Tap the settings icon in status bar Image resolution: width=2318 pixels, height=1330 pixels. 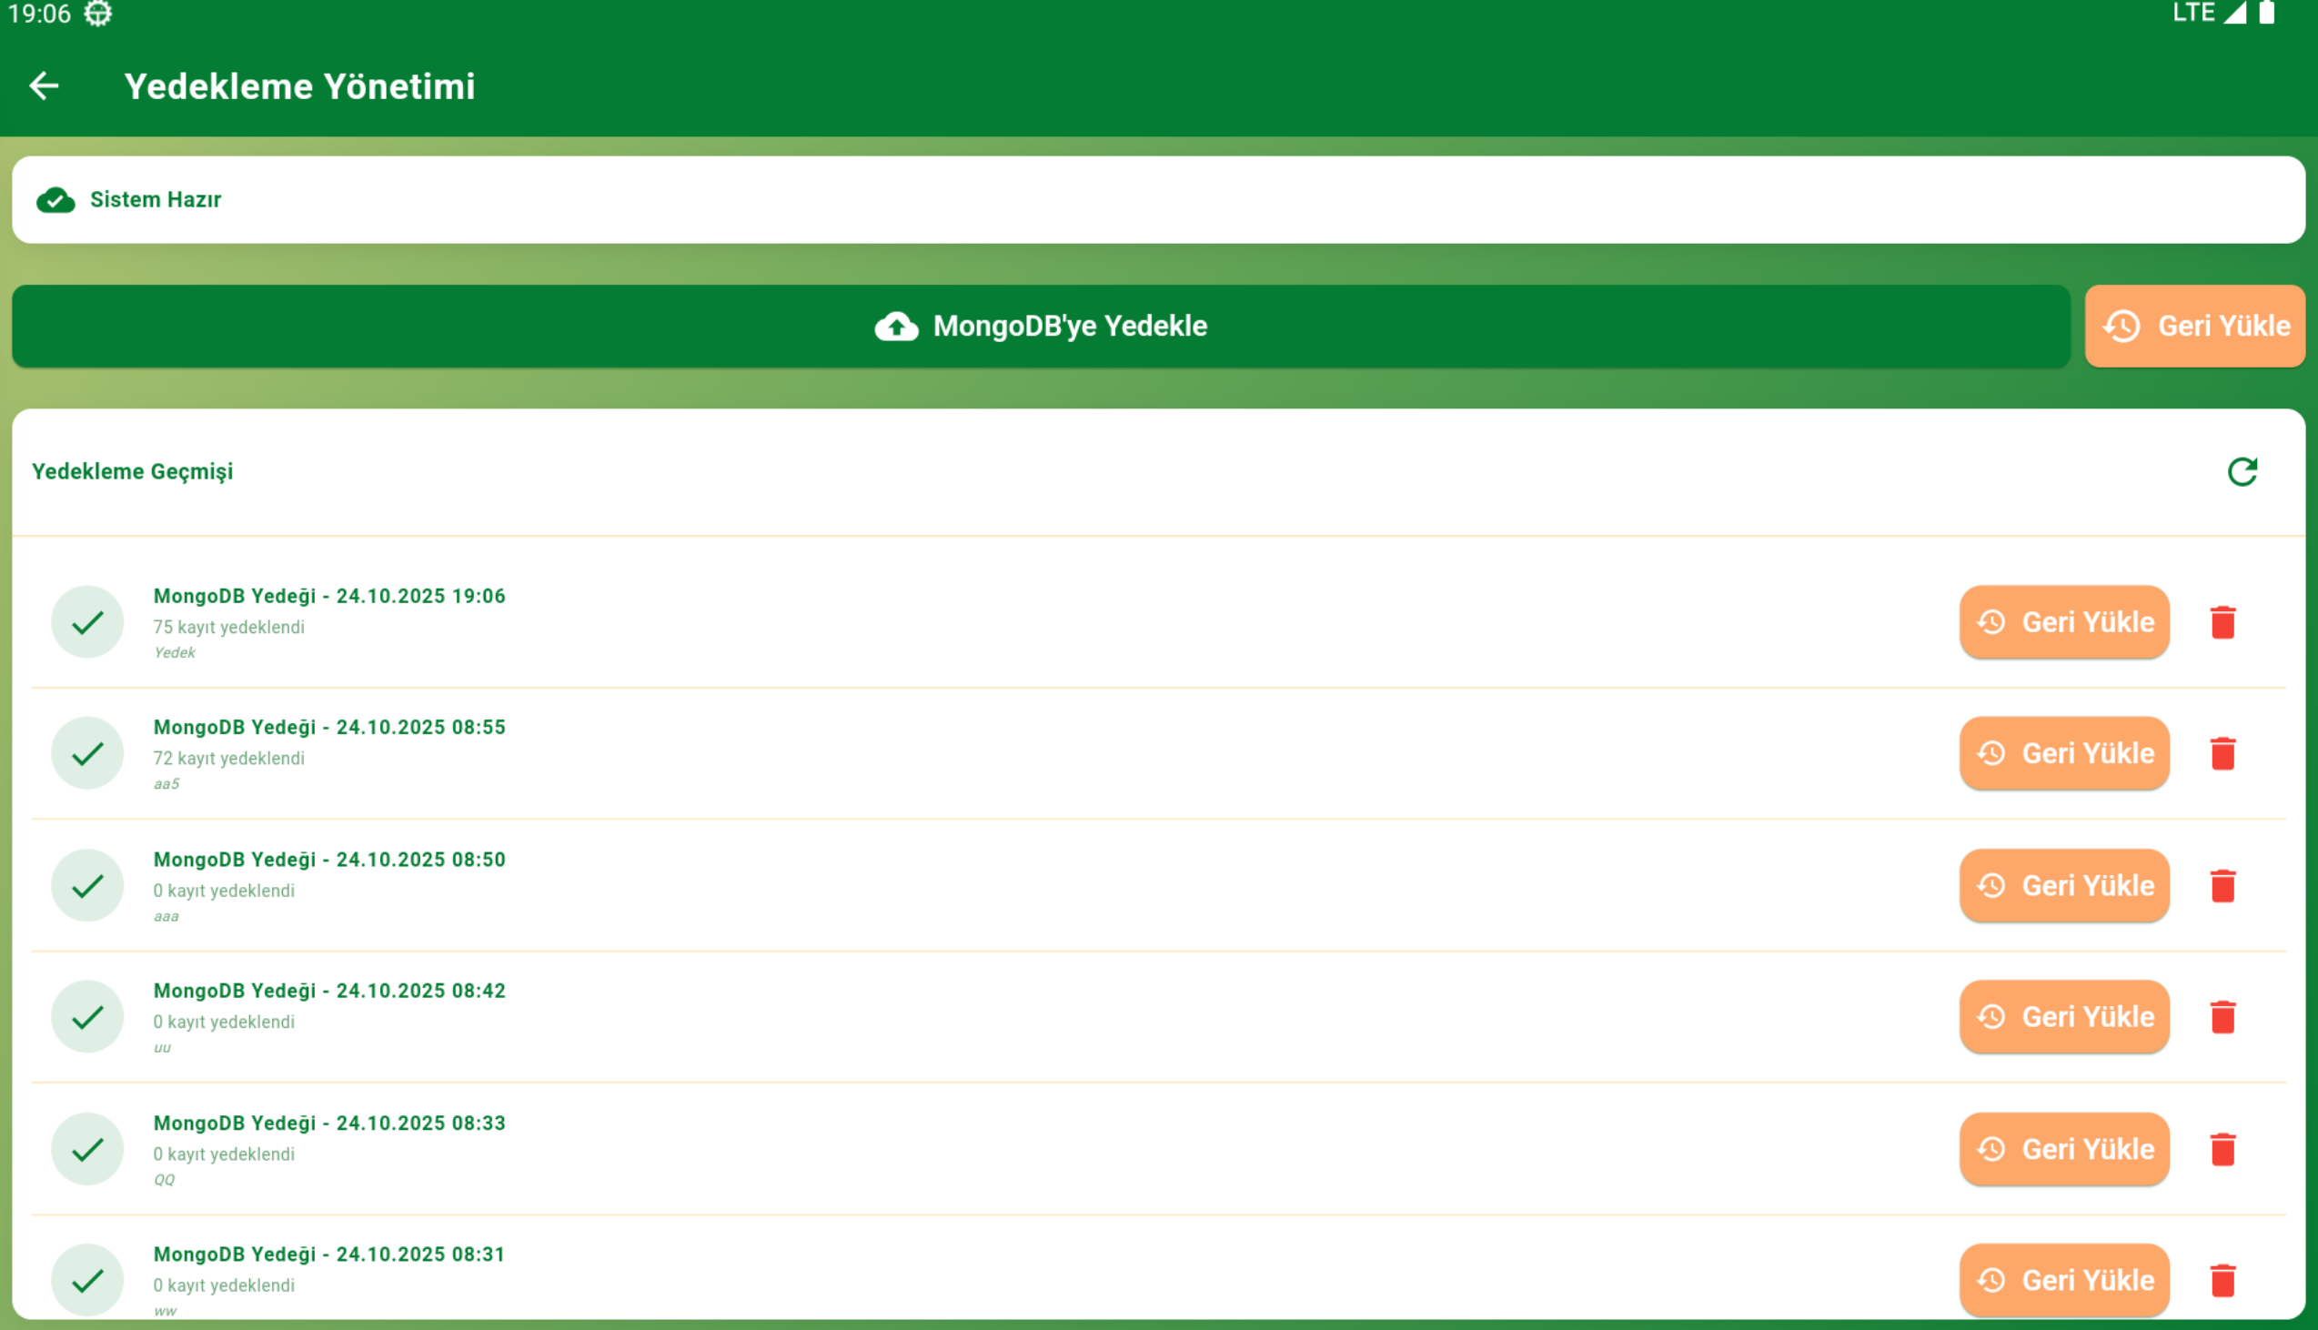pyautogui.click(x=97, y=14)
